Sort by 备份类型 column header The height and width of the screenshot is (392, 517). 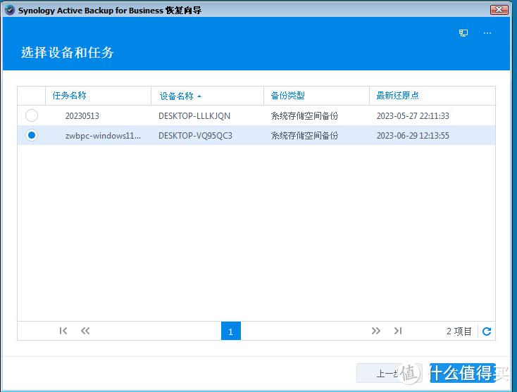[316, 96]
